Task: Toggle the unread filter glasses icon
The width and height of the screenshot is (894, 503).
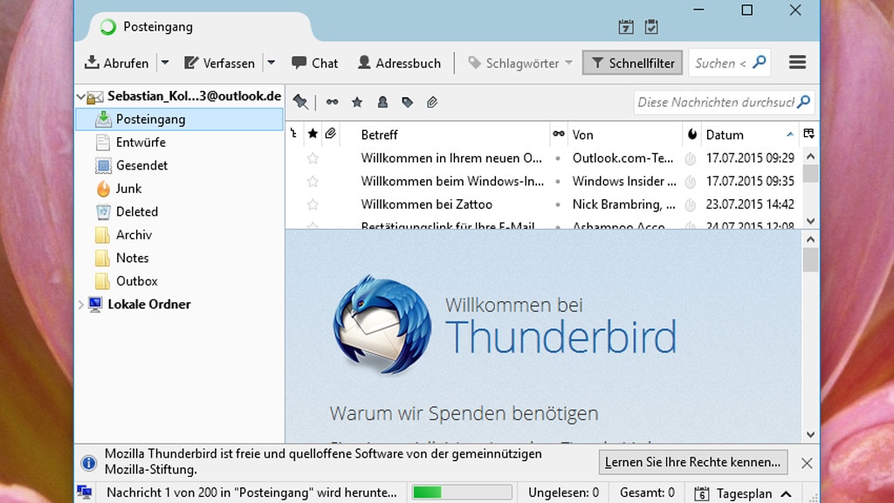Action: (x=332, y=102)
